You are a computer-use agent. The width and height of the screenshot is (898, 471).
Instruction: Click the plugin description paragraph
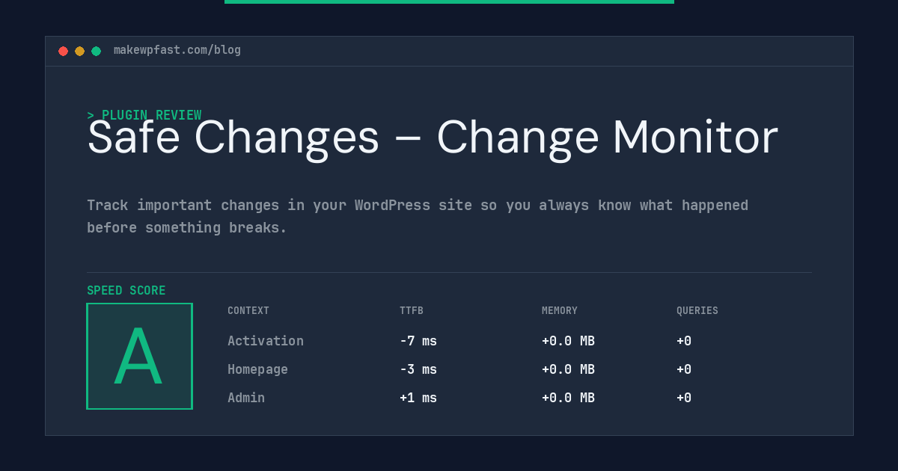[418, 216]
